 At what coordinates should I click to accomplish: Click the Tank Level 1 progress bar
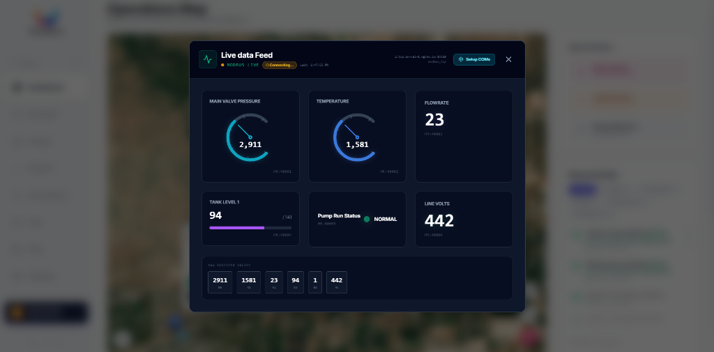(250, 228)
